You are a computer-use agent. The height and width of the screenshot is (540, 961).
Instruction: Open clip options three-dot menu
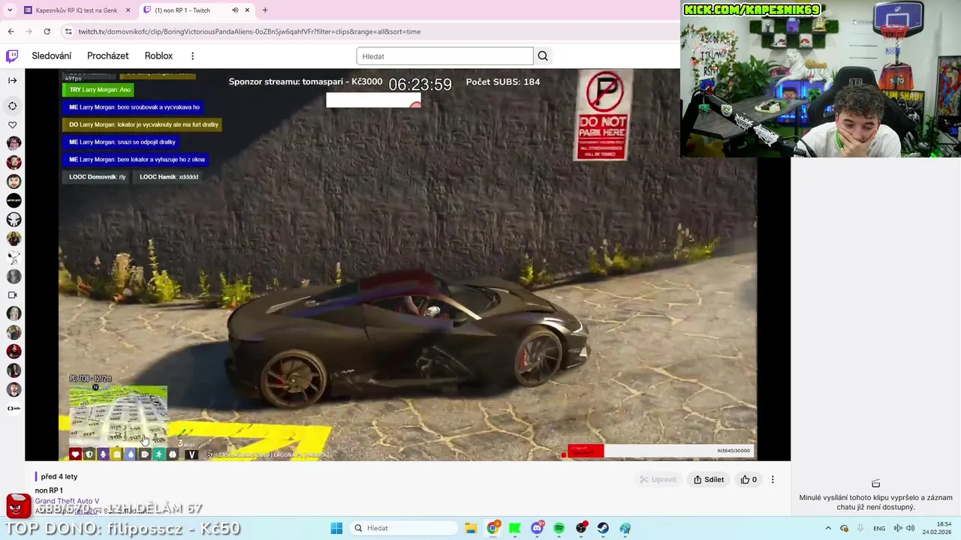tap(773, 479)
